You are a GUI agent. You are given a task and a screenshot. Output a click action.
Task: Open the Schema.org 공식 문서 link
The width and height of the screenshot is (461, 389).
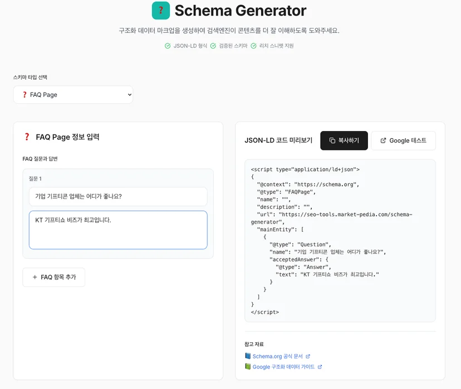click(277, 356)
